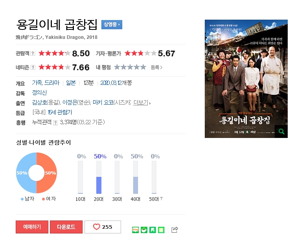Click the magnifier icon on the poster
This screenshot has width=294, height=237.
point(281,131)
